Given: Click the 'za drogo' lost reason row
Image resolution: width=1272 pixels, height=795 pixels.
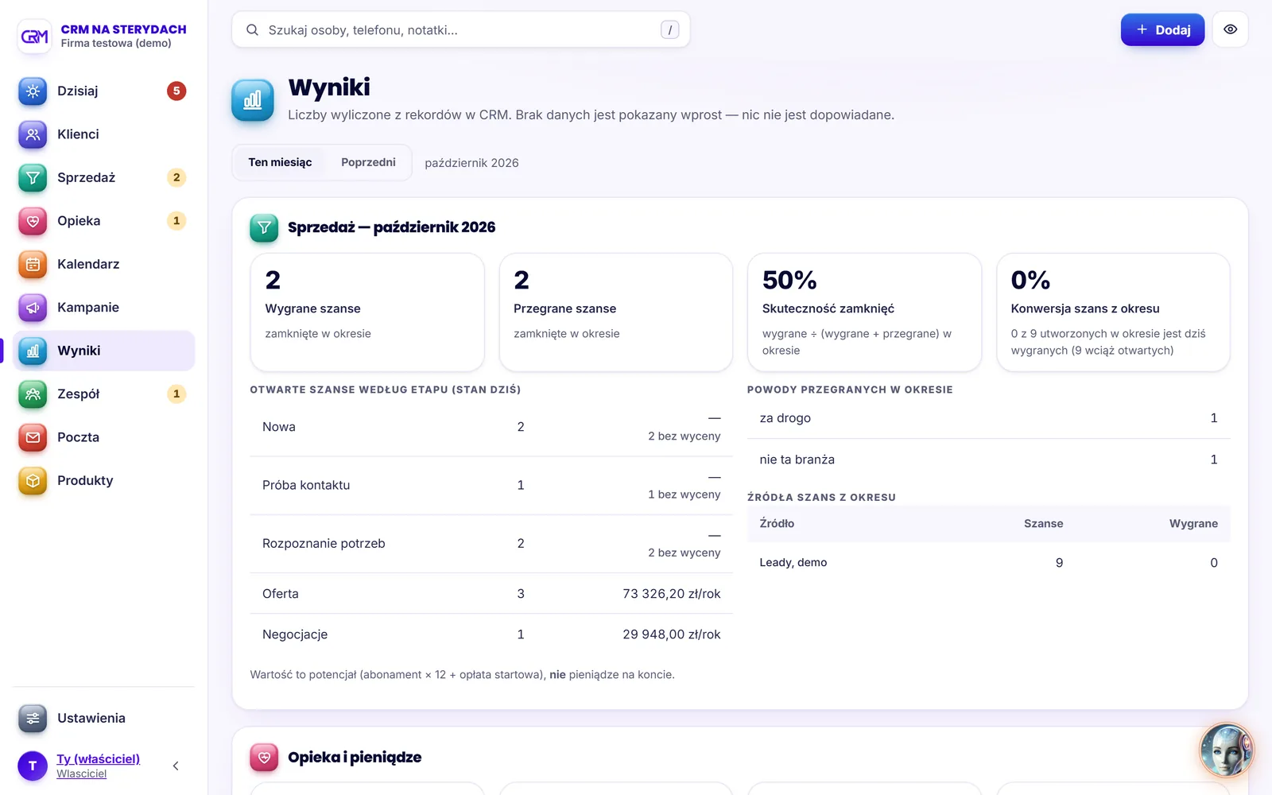Looking at the screenshot, I should (988, 418).
